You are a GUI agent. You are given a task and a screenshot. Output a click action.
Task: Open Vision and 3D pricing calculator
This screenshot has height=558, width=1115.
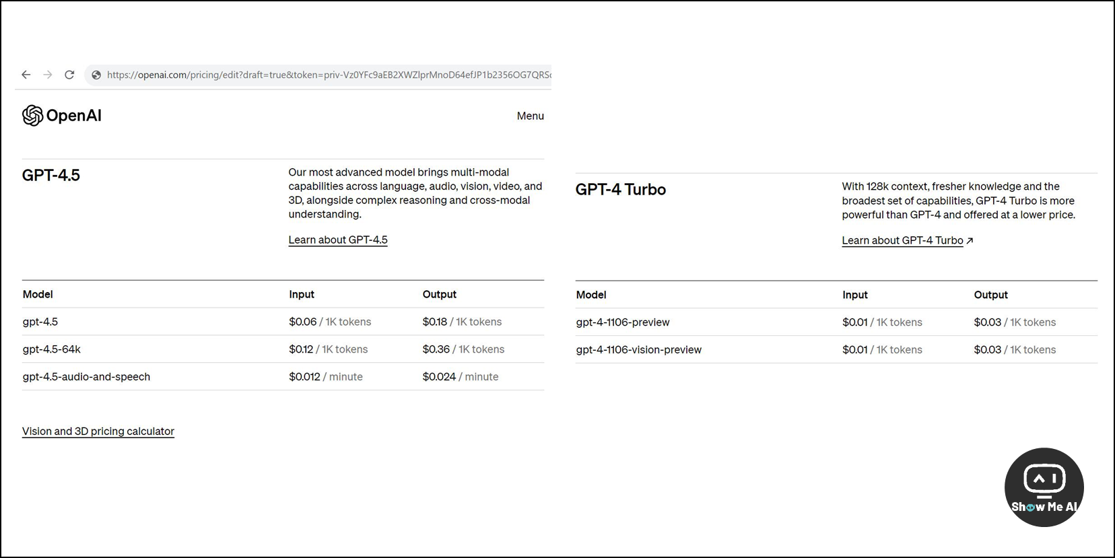tap(98, 431)
